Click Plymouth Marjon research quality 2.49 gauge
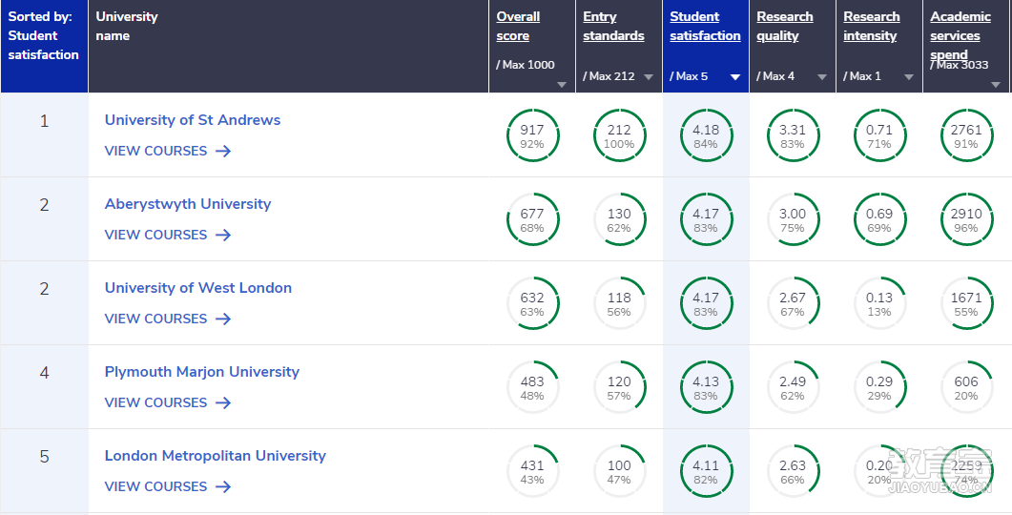The width and height of the screenshot is (1012, 515). [793, 387]
